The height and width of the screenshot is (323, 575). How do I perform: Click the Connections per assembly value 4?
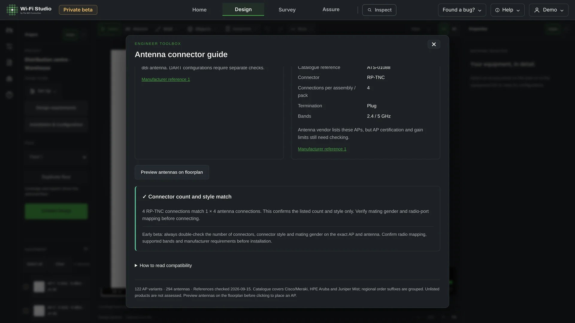(x=368, y=88)
